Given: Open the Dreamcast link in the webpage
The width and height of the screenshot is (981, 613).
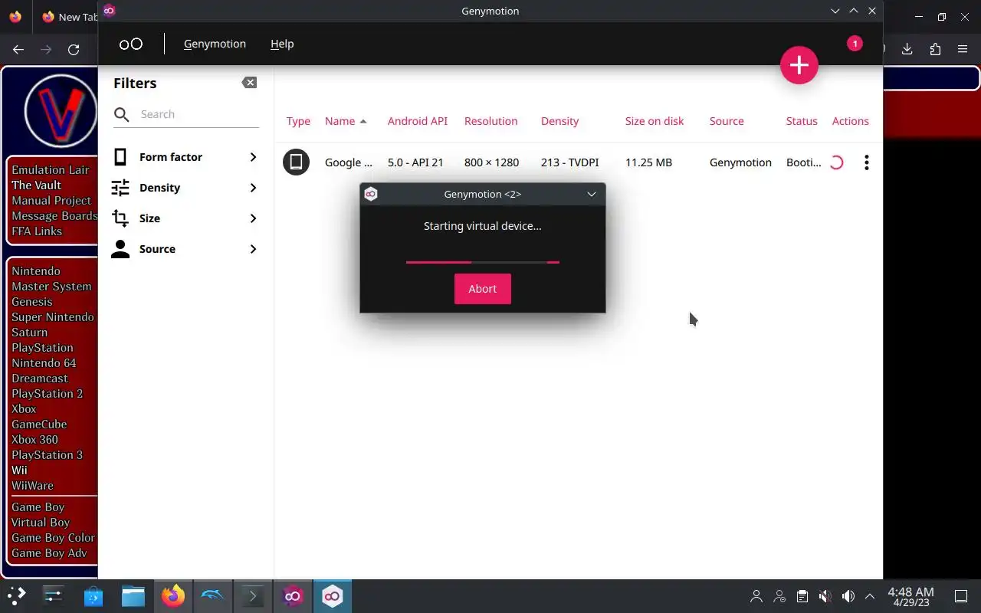Looking at the screenshot, I should [40, 378].
